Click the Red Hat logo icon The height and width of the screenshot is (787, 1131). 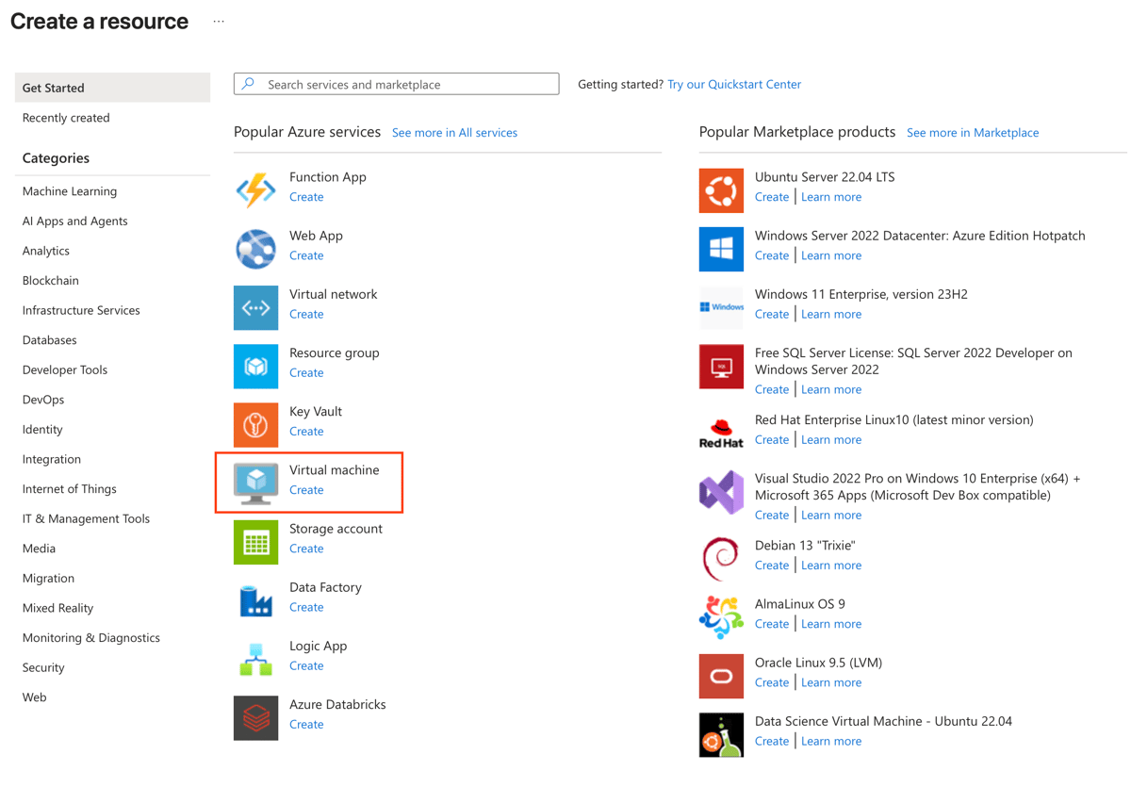tap(721, 433)
